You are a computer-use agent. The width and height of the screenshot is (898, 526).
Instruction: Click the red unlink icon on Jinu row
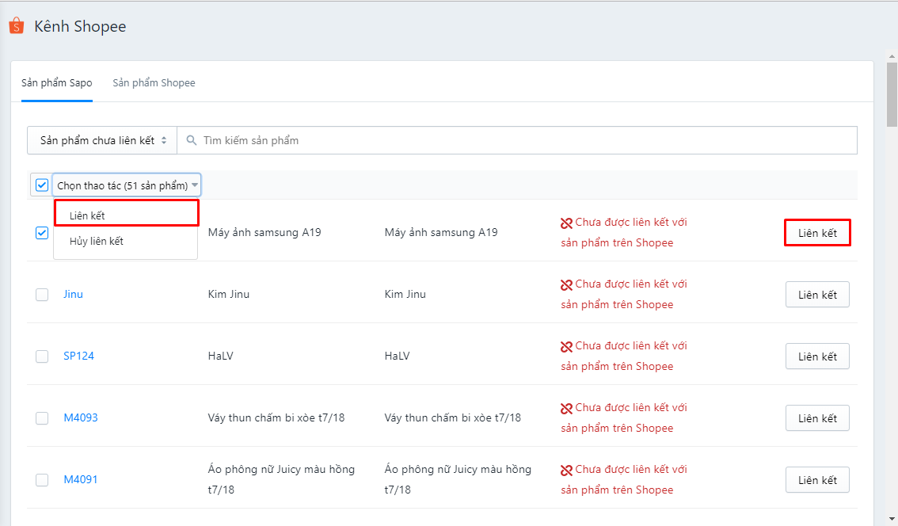pos(565,283)
